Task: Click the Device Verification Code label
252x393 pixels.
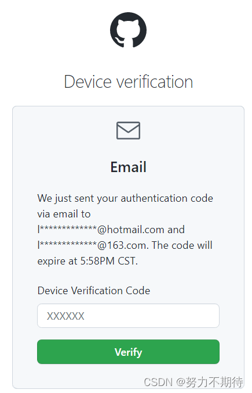Action: (94, 291)
